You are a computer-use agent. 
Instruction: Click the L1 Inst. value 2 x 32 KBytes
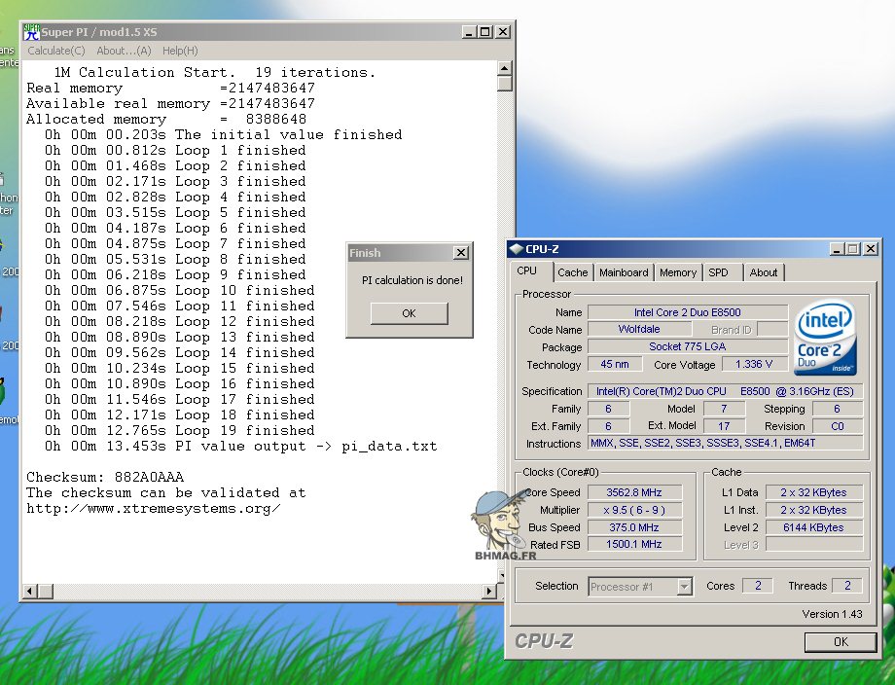(x=814, y=510)
